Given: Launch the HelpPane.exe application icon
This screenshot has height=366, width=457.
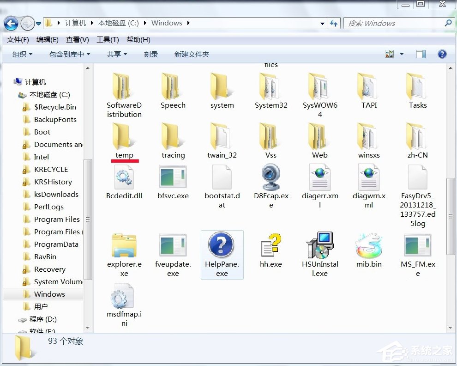Looking at the screenshot, I should [222, 245].
